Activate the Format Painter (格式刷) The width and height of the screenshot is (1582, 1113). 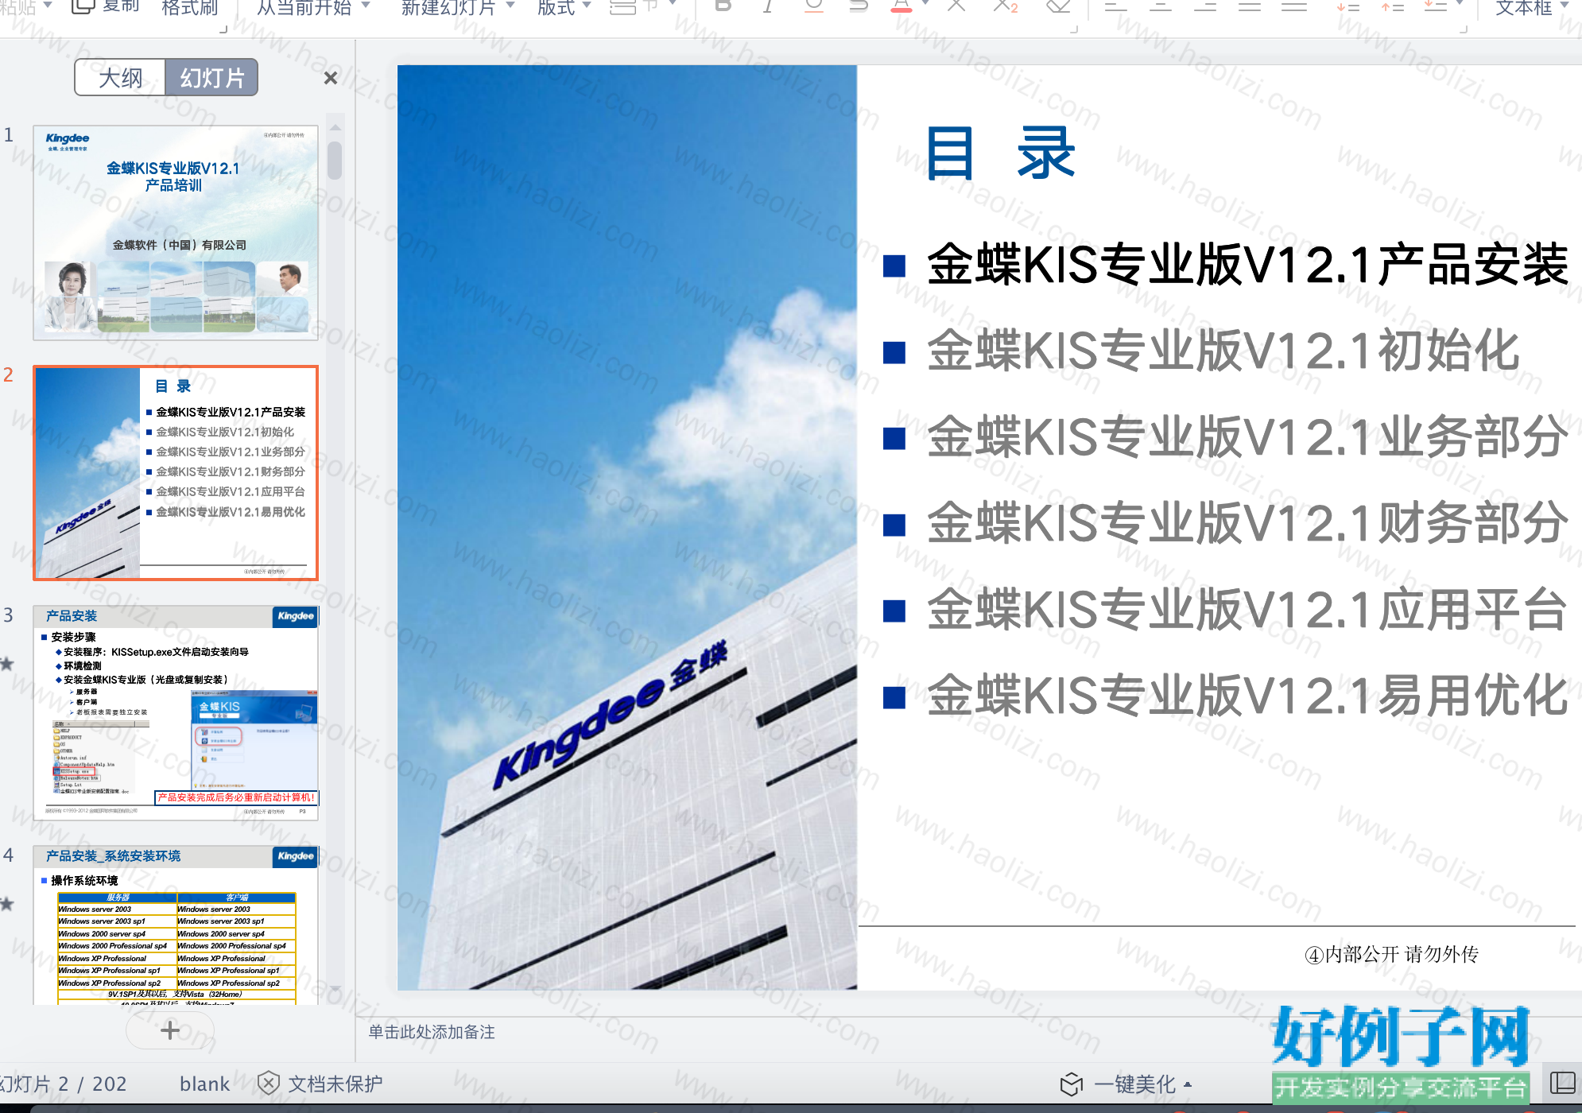pyautogui.click(x=189, y=7)
